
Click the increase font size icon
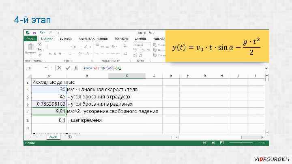tap(86, 47)
